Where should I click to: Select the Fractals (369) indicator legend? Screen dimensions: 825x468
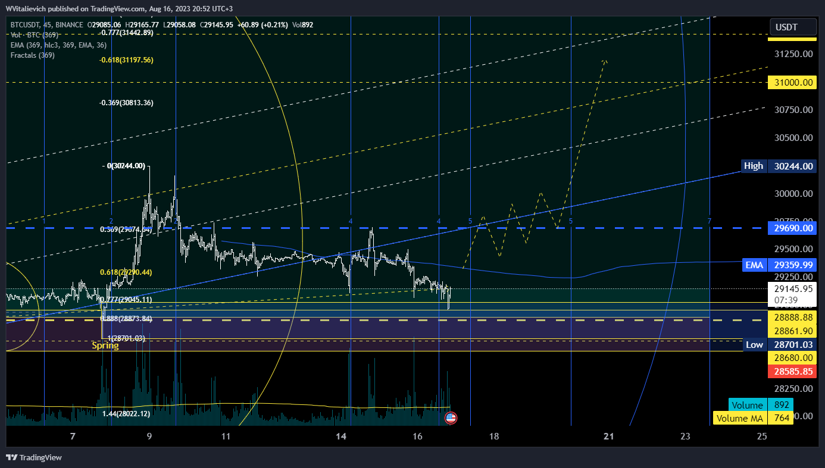pyautogui.click(x=33, y=55)
